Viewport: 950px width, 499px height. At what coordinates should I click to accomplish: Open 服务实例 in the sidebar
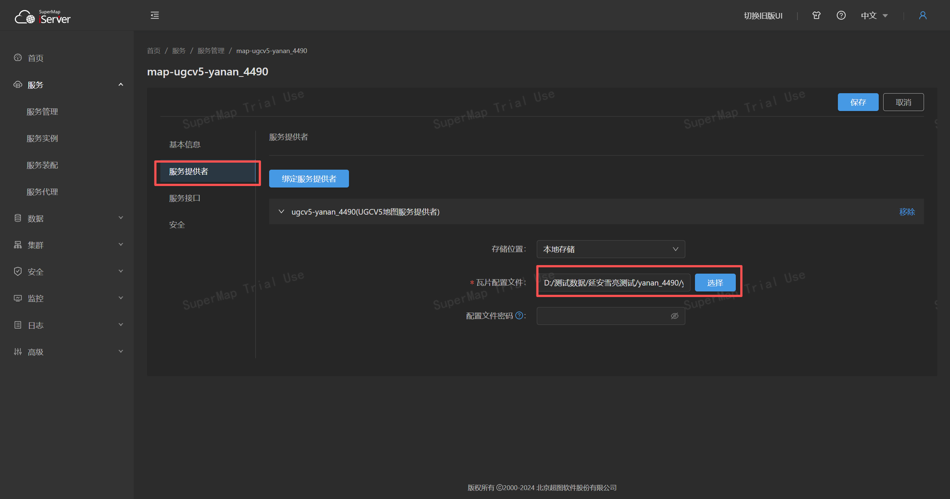(42, 138)
